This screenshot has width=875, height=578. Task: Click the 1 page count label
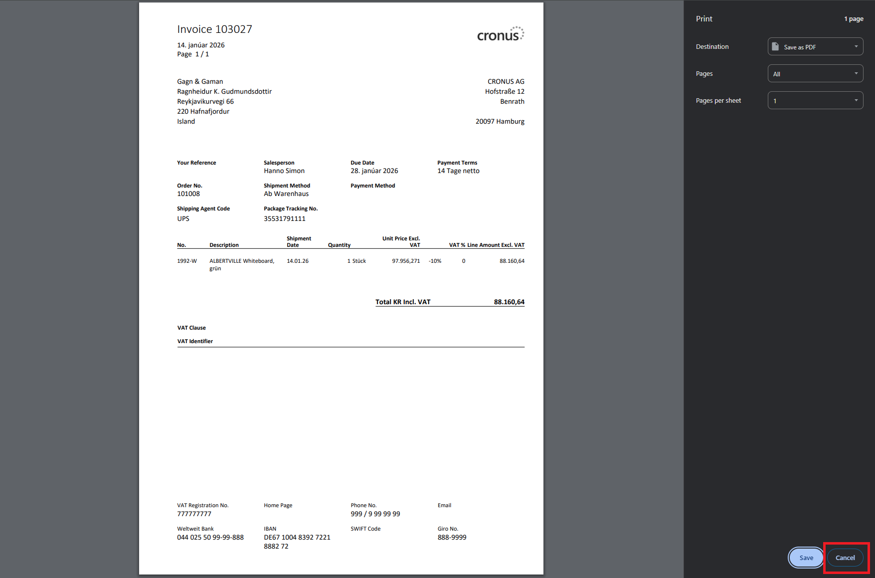point(854,19)
